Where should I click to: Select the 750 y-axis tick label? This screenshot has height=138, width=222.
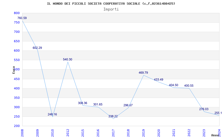pyautogui.click(x=17, y=22)
